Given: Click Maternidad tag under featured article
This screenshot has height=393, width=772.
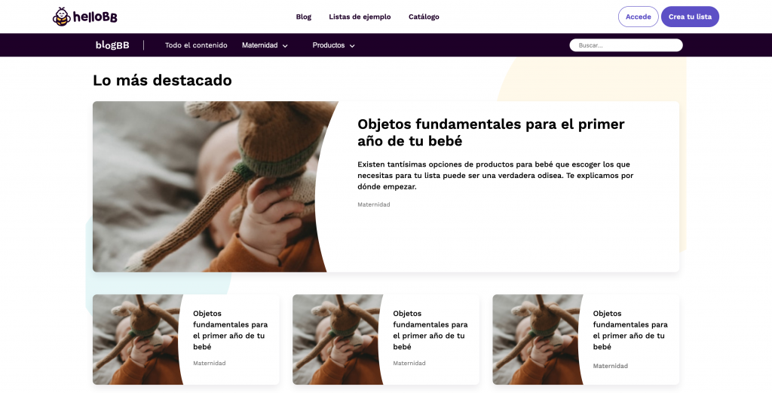Looking at the screenshot, I should [374, 204].
